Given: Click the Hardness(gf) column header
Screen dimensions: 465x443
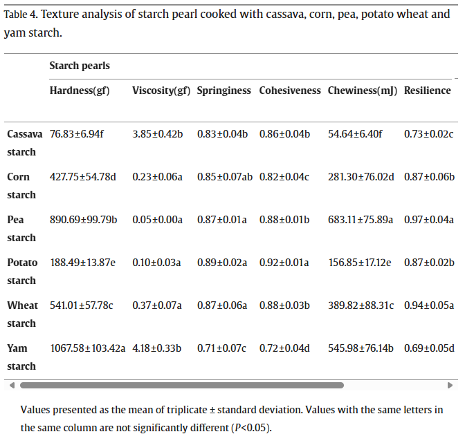Looking at the screenshot, I should point(80,91).
